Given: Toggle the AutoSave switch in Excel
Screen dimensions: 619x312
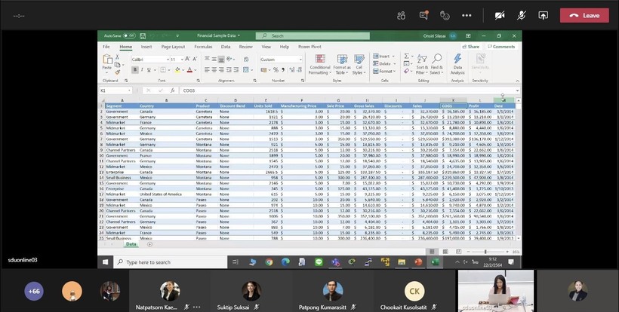Looking at the screenshot, I should pyautogui.click(x=131, y=35).
